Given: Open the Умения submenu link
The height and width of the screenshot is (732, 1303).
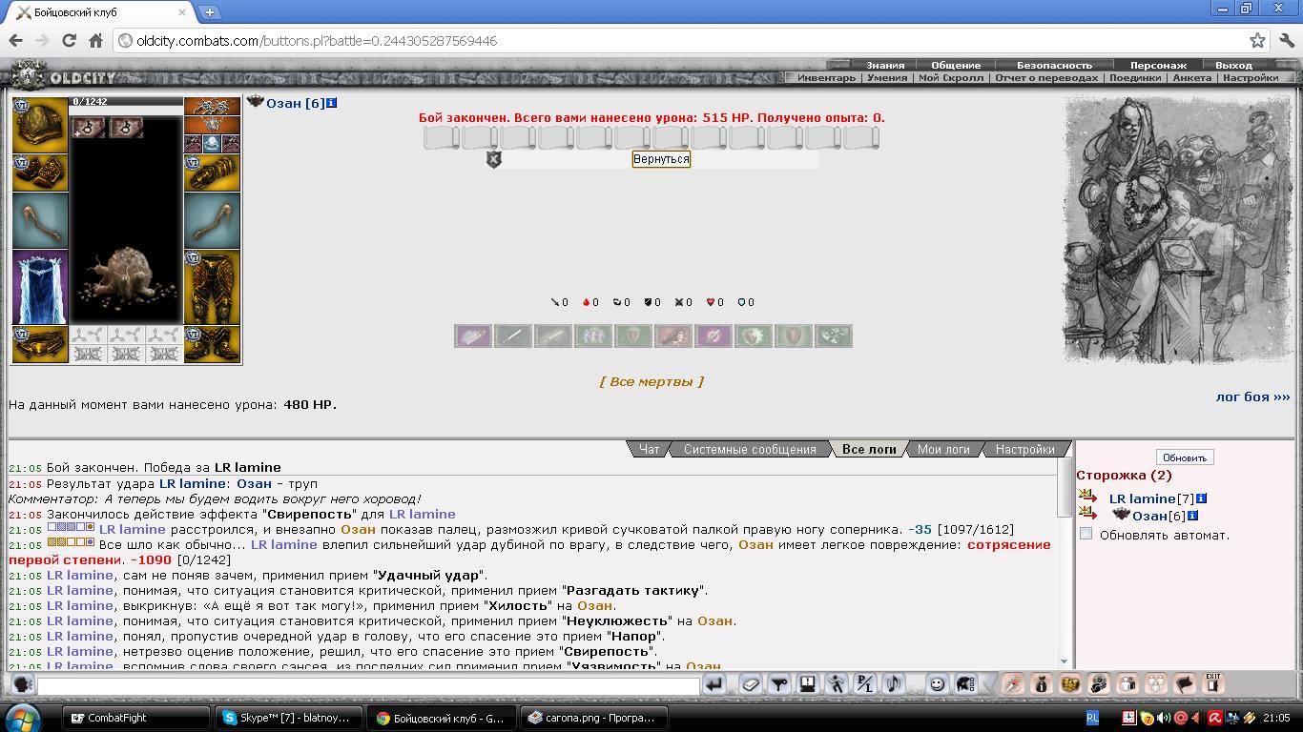Looking at the screenshot, I should tap(887, 78).
